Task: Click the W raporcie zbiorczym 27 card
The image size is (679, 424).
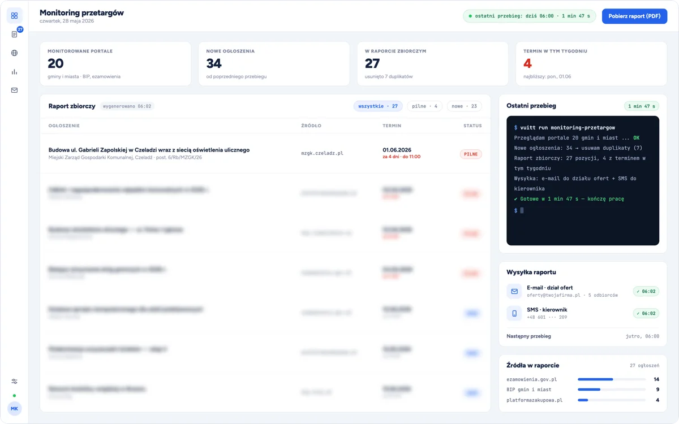Action: click(x=432, y=63)
